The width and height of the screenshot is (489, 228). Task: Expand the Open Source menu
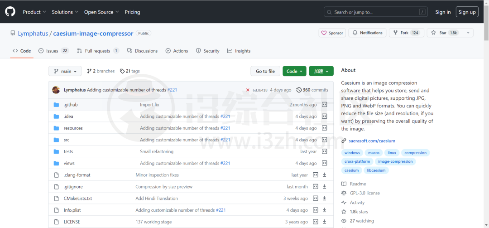coord(101,12)
